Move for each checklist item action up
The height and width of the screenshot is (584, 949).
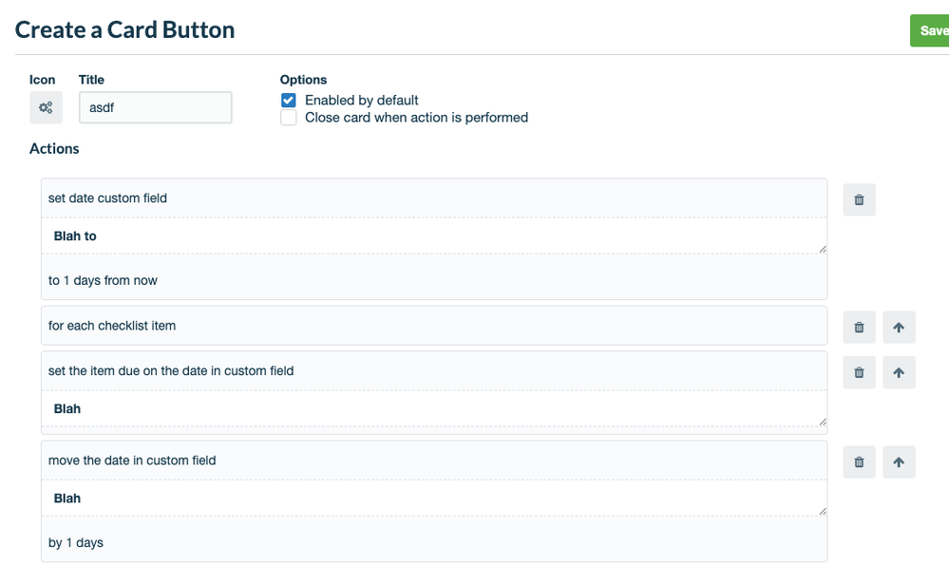point(899,328)
